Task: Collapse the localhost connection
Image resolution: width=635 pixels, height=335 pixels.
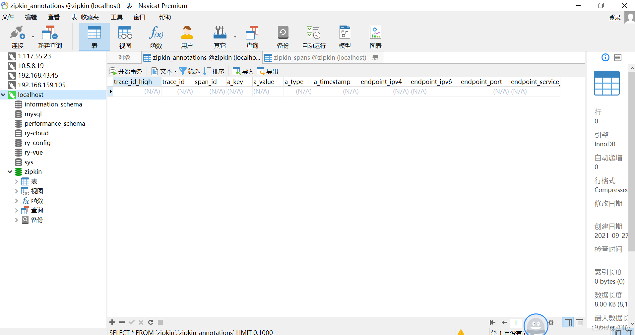Action: (3, 95)
